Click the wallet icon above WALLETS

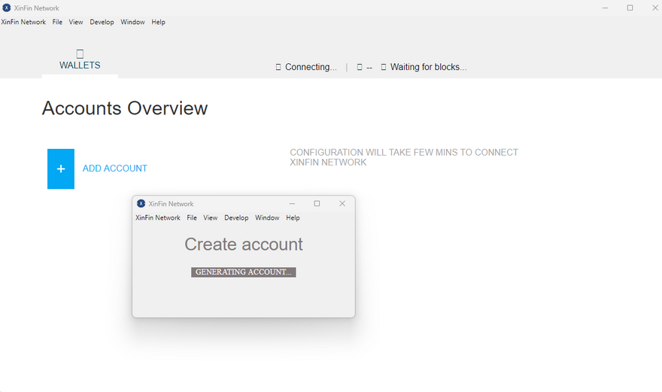pos(80,53)
